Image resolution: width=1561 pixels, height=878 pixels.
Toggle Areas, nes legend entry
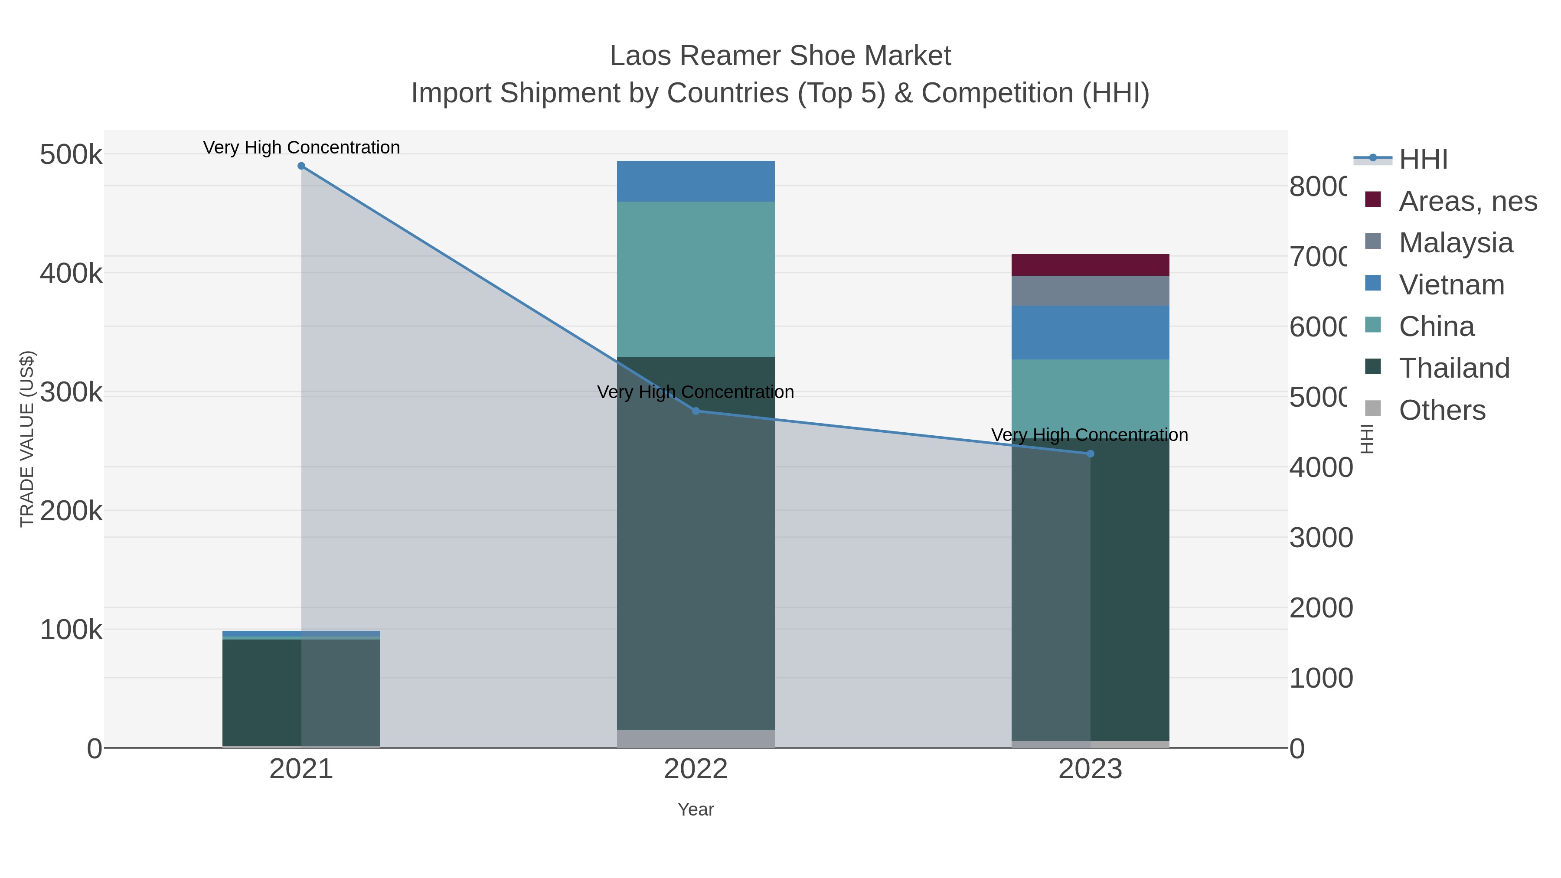[1451, 201]
